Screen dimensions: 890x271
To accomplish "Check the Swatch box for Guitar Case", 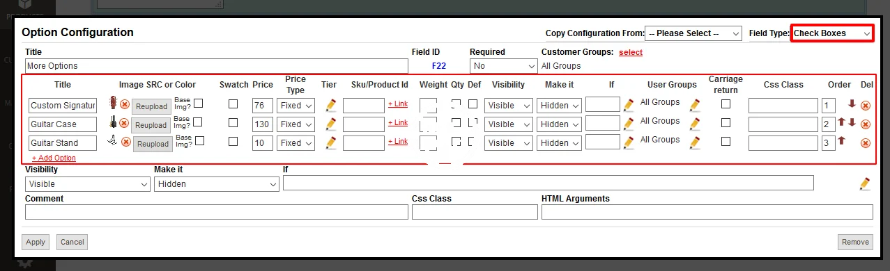I will (233, 122).
